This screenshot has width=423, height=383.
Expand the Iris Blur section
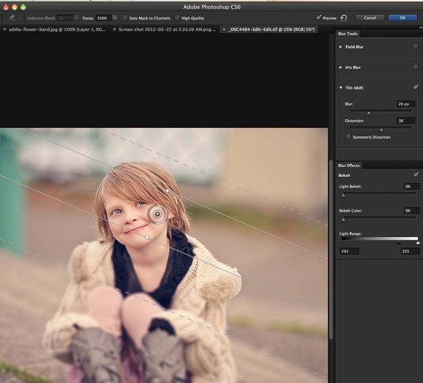click(x=341, y=67)
